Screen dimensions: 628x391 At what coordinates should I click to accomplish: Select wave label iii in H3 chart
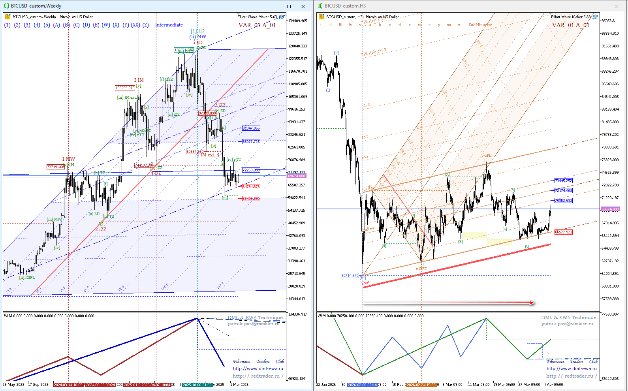340,25
